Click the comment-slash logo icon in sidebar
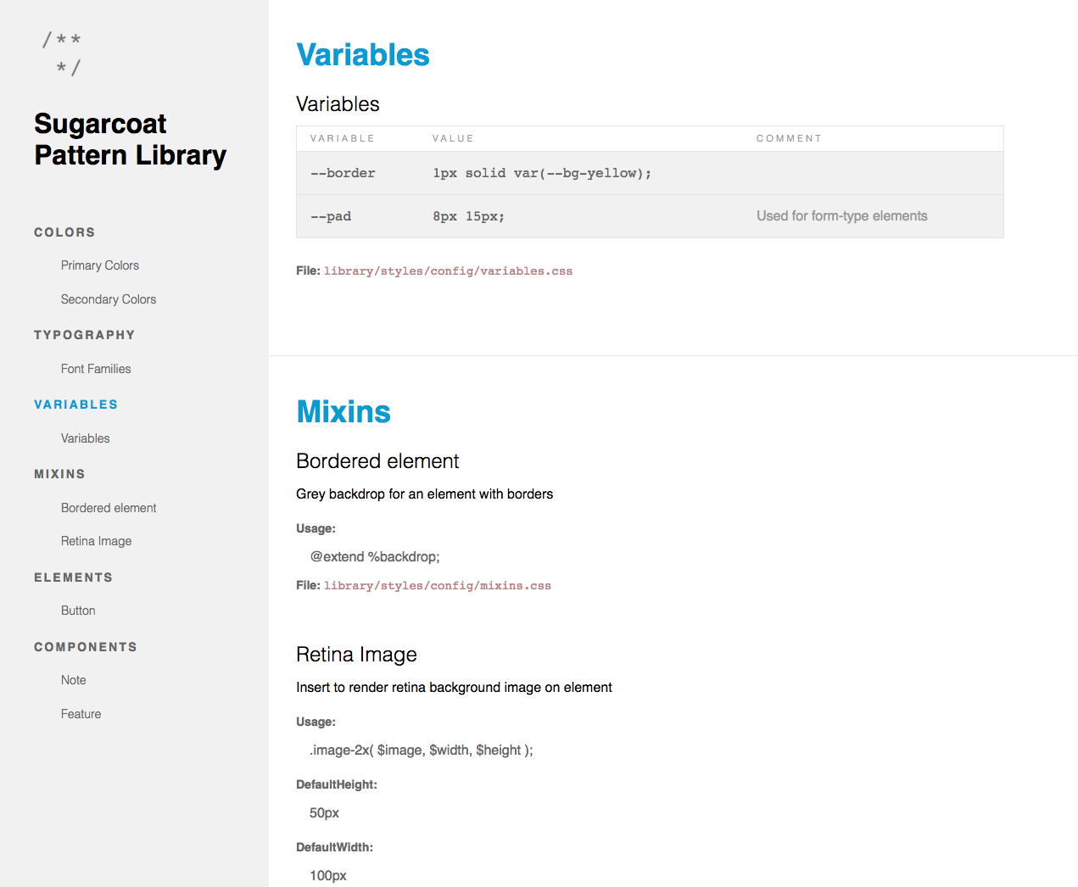The width and height of the screenshot is (1078, 887). 62,53
